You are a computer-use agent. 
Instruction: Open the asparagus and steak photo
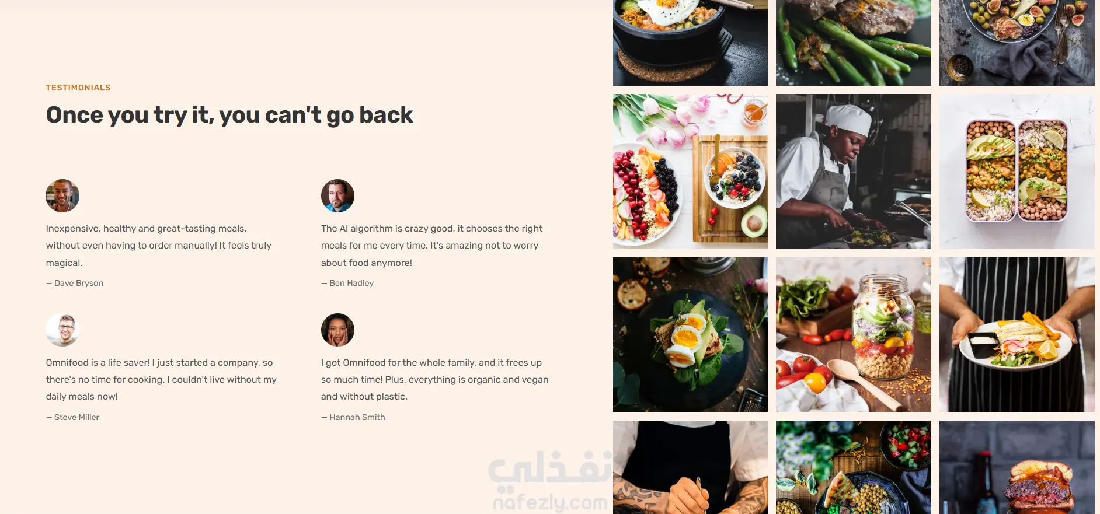854,43
